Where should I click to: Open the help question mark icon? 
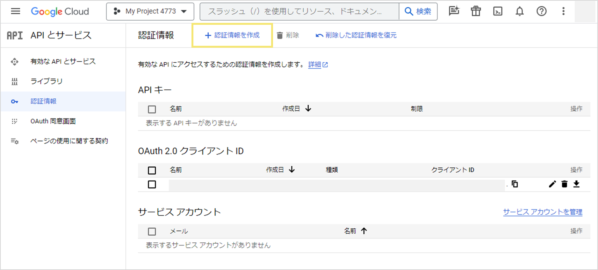click(541, 11)
